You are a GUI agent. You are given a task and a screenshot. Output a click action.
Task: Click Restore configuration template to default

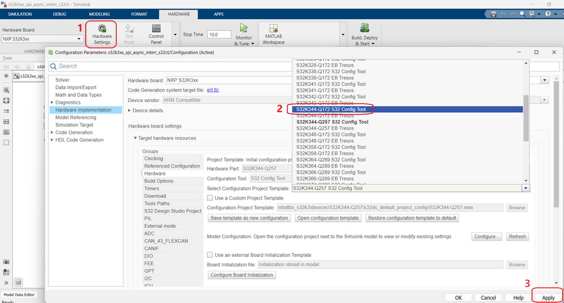tap(412, 218)
